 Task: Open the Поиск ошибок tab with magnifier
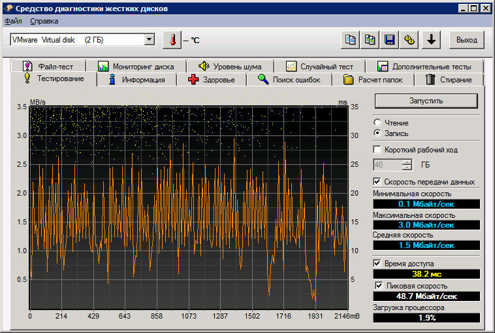pyautogui.click(x=289, y=80)
